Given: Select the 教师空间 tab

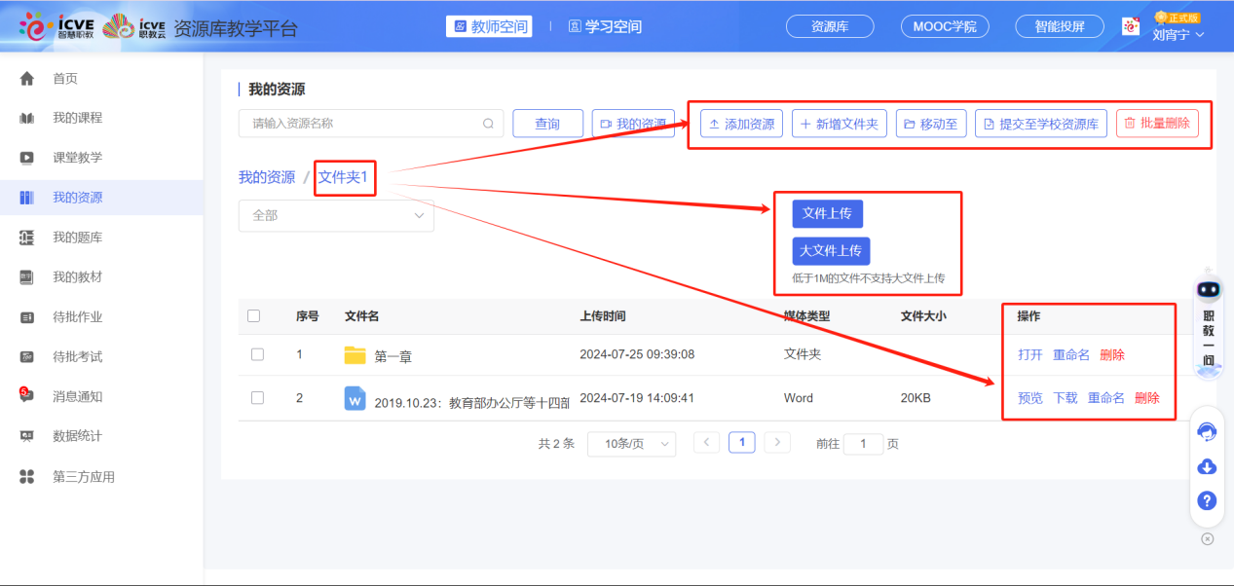Looking at the screenshot, I should pos(489,26).
